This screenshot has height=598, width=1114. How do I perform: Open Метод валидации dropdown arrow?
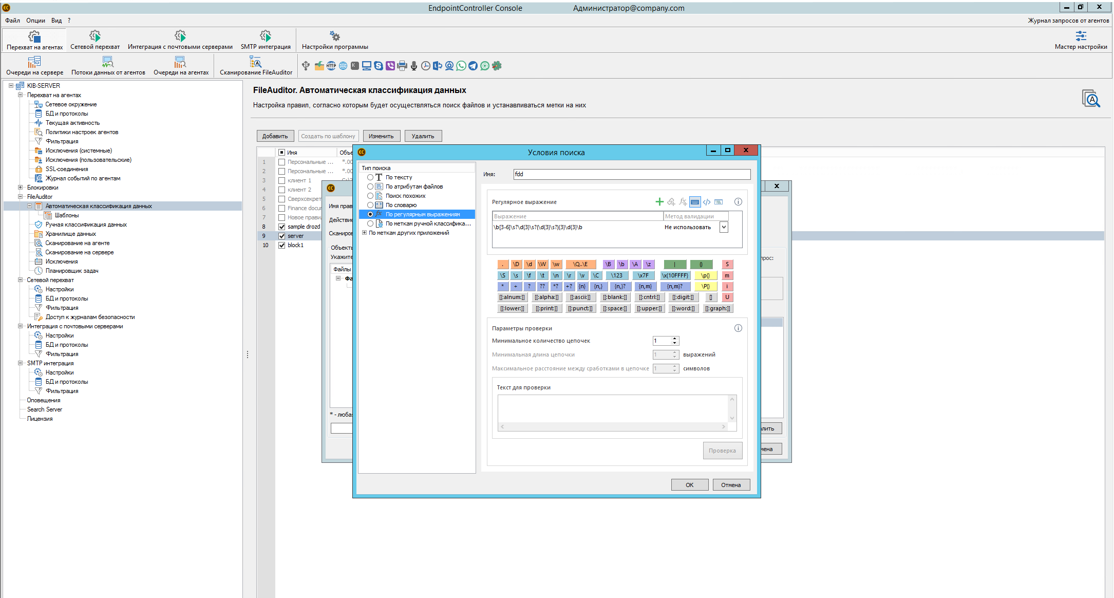724,227
